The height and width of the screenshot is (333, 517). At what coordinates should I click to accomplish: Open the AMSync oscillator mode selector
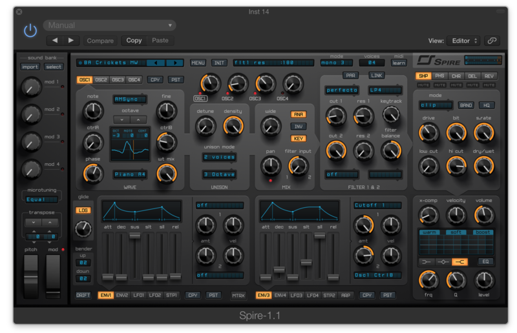130,99
